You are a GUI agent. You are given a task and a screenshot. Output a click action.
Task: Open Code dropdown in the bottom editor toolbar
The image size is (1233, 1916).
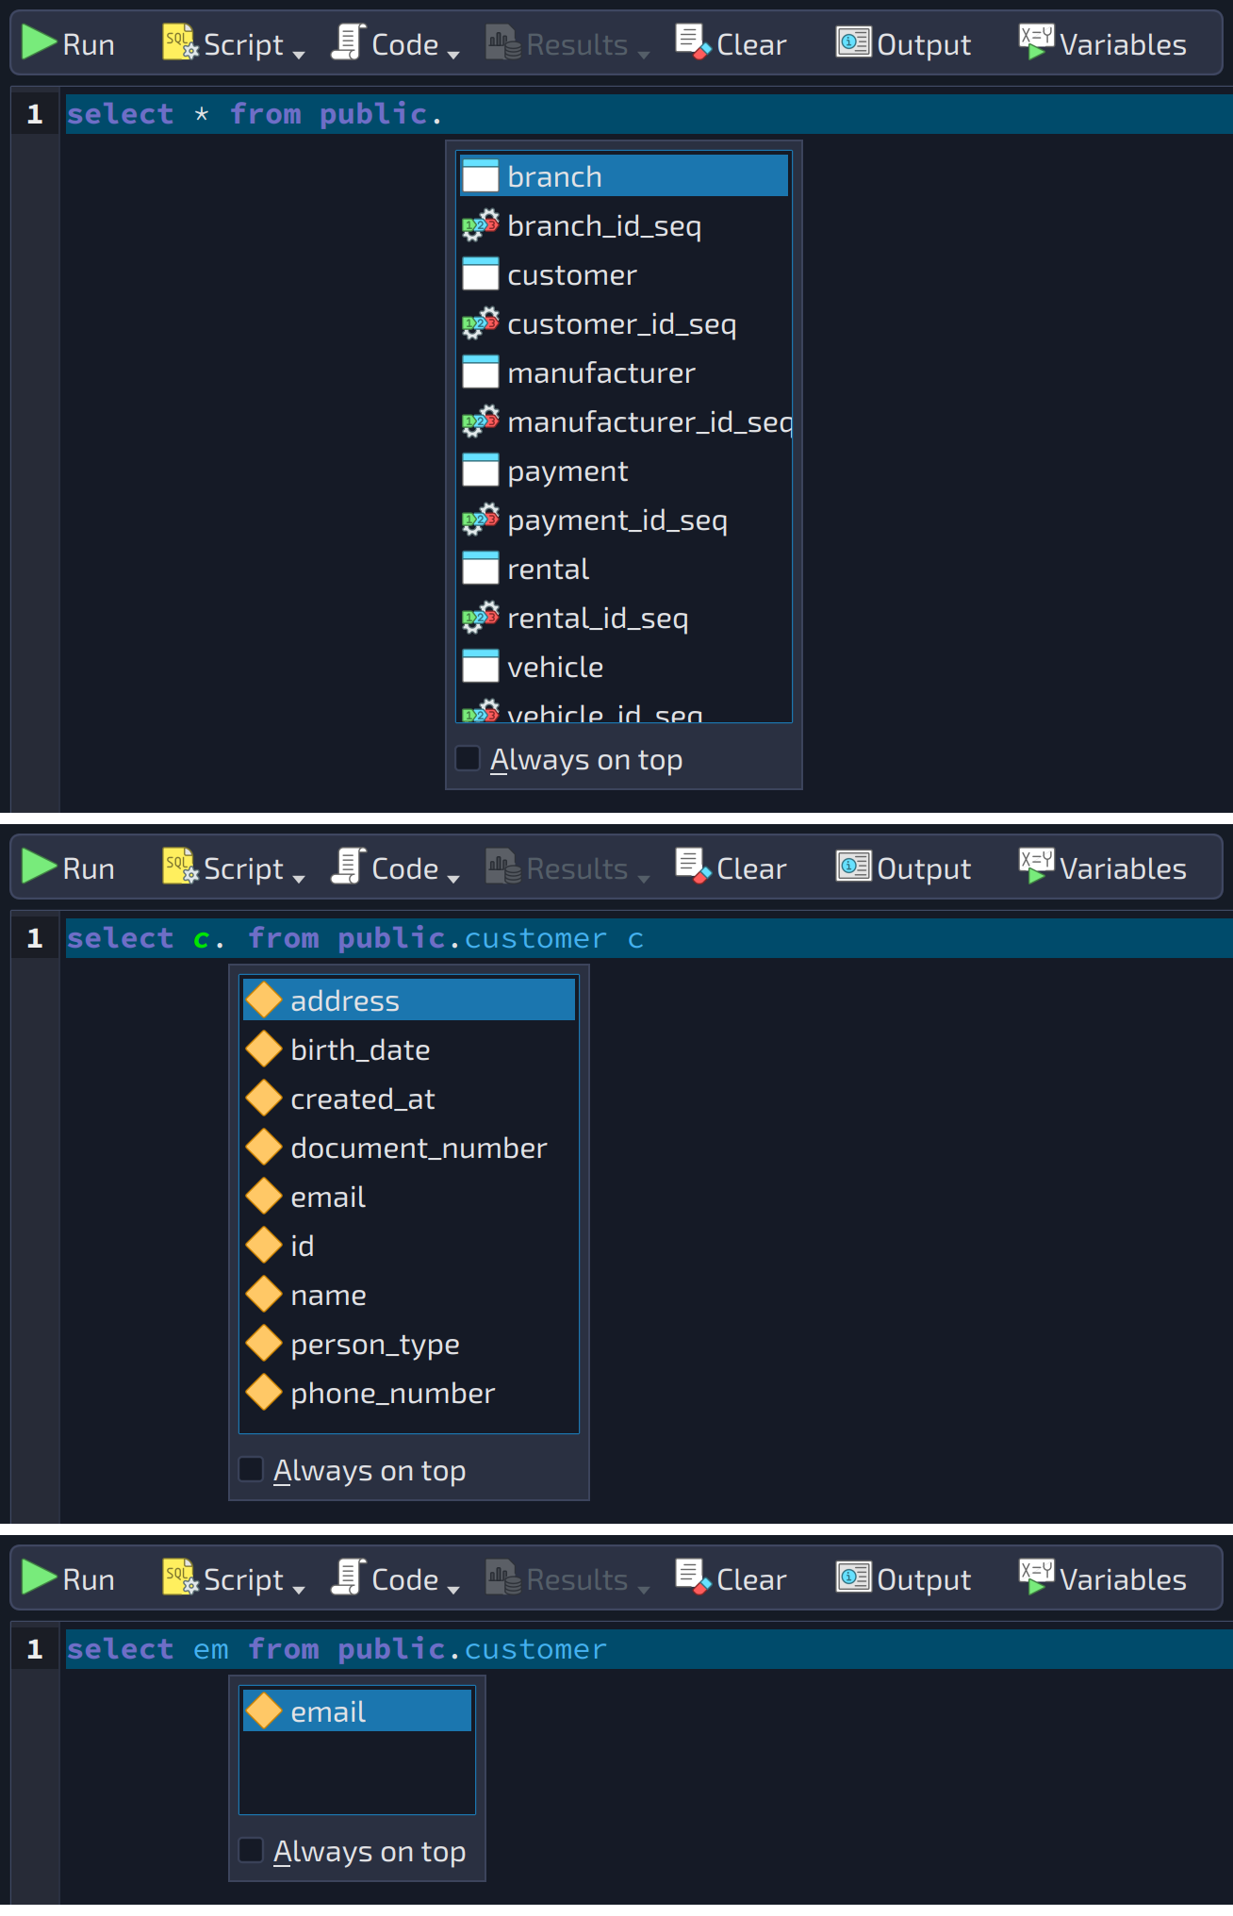pyautogui.click(x=396, y=1578)
